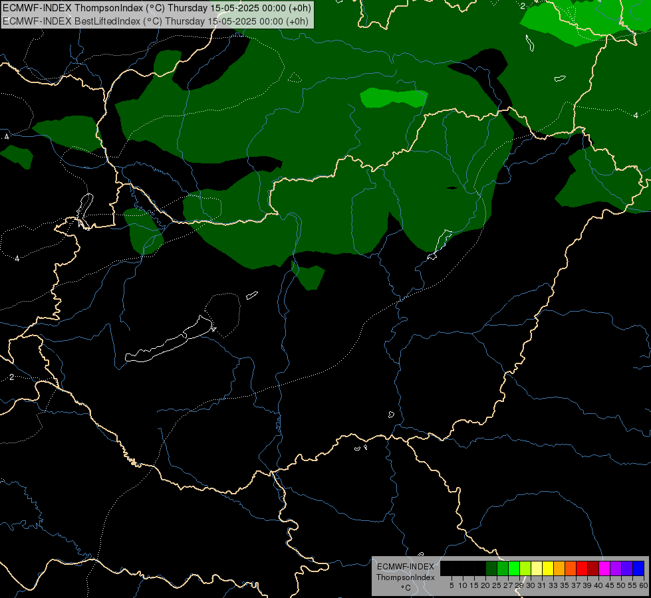651x598 pixels.
Task: Click the legend tick value '33'
Action: click(x=553, y=585)
